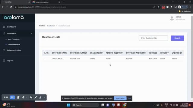Image resolution: width=193 pixels, height=108 pixels.
Task: Click the 5000 loan amount cell
Action: click(93, 59)
